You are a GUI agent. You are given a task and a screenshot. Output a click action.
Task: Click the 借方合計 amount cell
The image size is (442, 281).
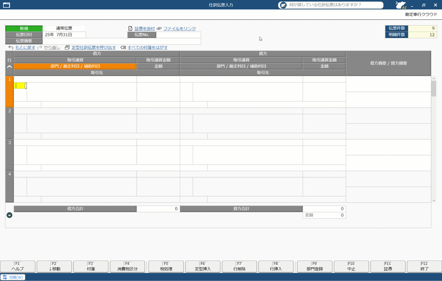[158, 209]
